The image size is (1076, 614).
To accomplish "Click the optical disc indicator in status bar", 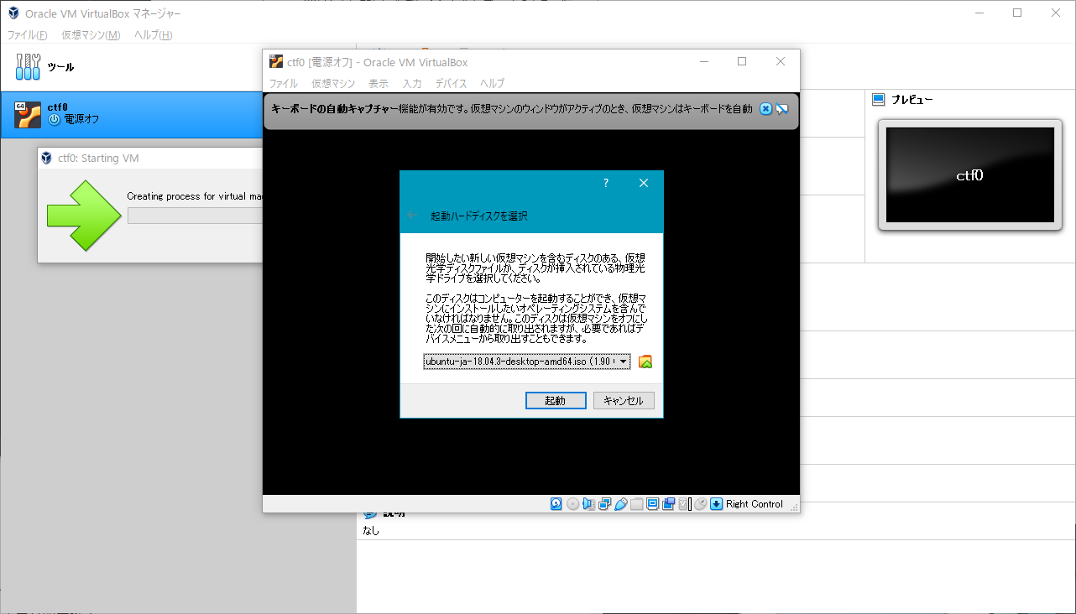I will [x=573, y=504].
